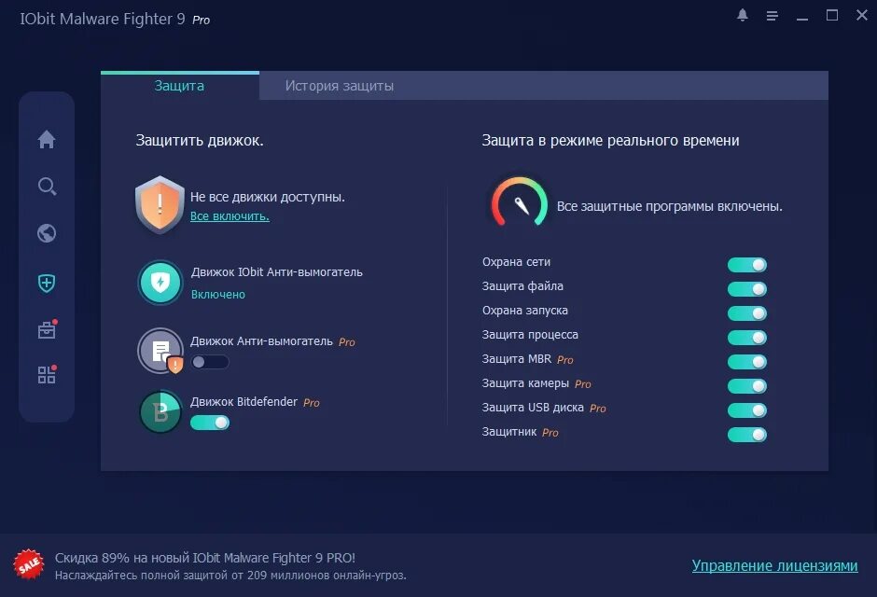The image size is (877, 597).
Task: Disable Защита MBR switch
Action: coord(747,362)
